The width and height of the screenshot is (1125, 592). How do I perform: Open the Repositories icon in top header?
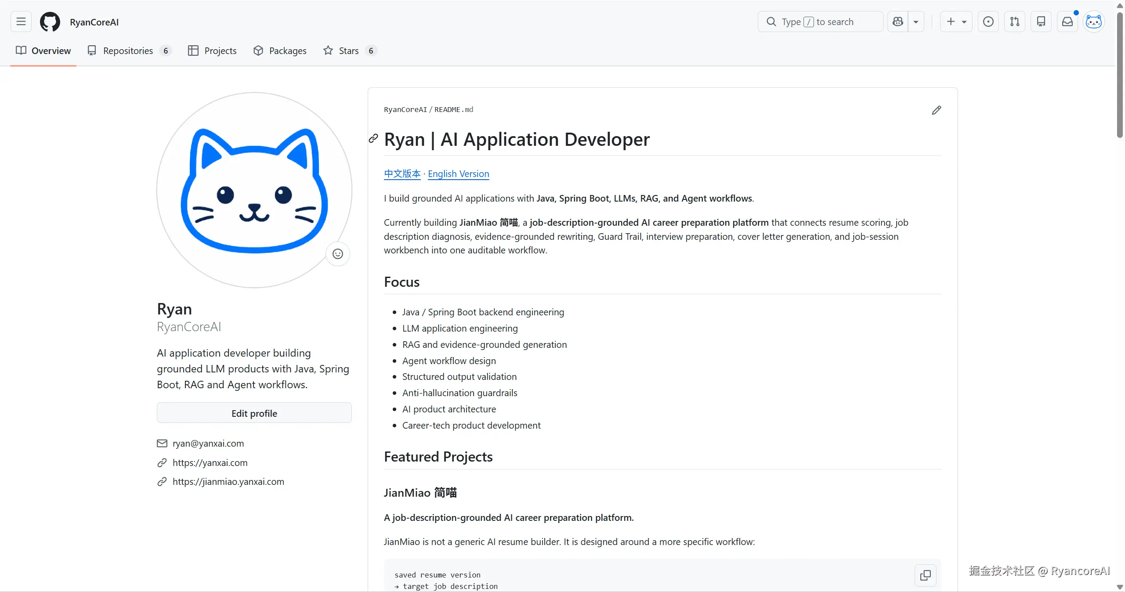click(x=1041, y=22)
